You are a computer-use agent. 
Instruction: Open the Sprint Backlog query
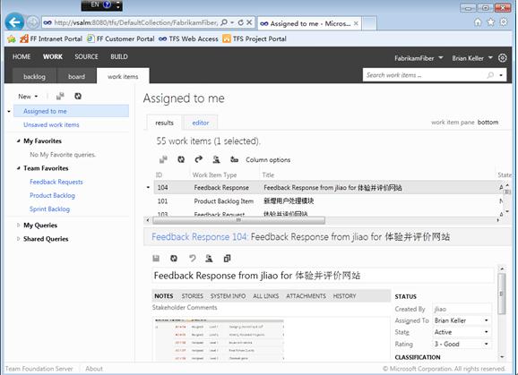click(49, 209)
